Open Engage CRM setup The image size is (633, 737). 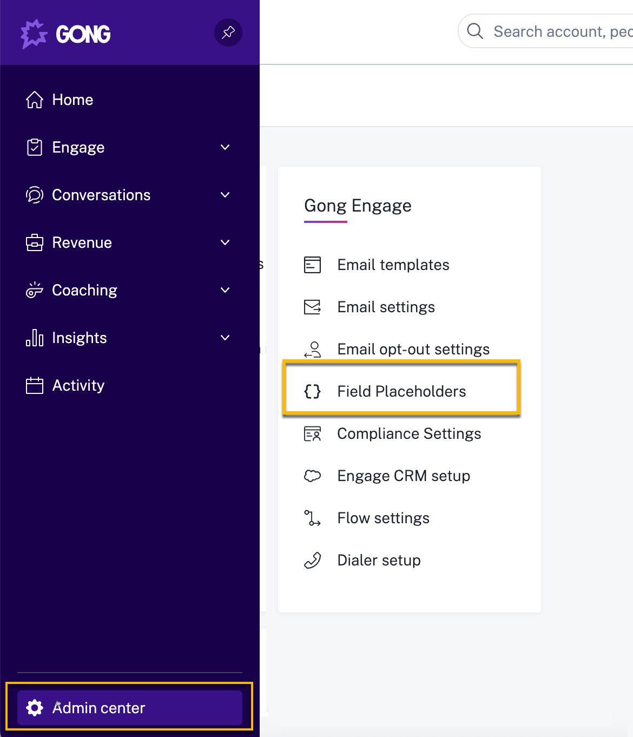tap(404, 476)
